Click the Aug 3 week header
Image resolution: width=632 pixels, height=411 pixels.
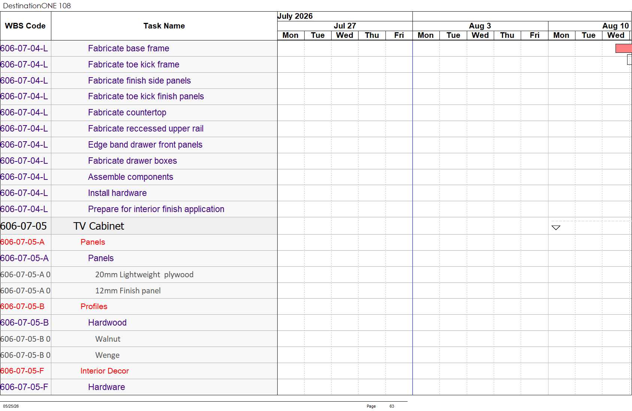coord(480,26)
